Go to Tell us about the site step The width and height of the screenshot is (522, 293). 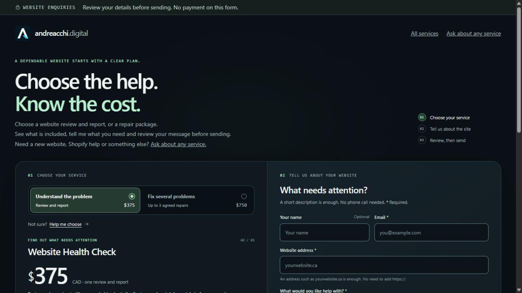450,129
